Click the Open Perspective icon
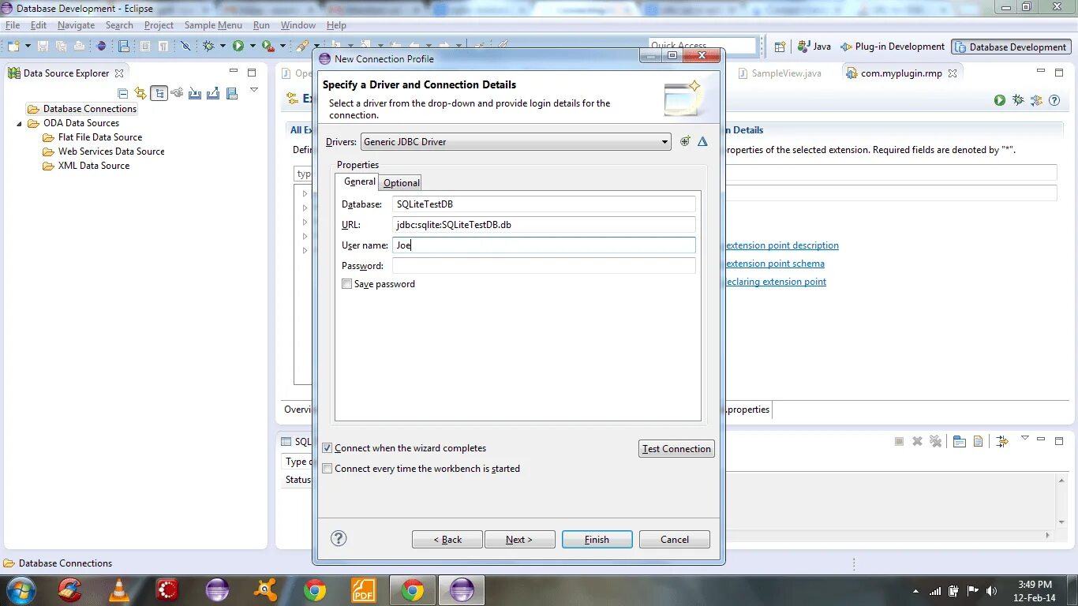The width and height of the screenshot is (1078, 606). tap(780, 47)
